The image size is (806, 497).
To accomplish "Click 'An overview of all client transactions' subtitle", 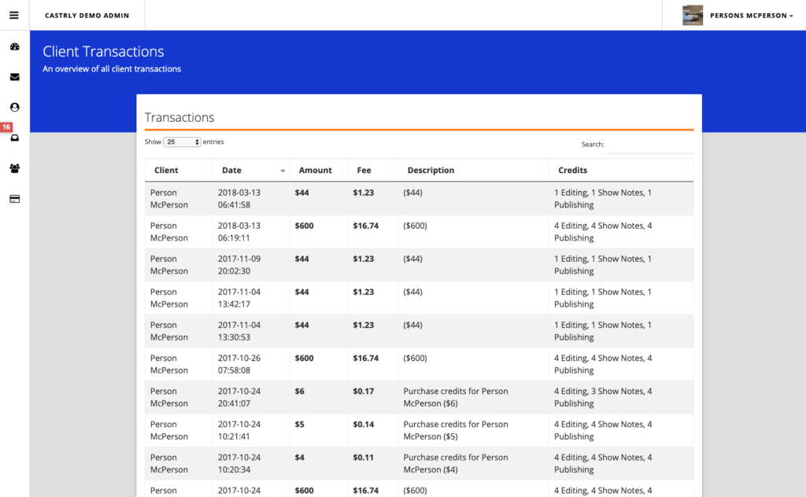I will (x=112, y=68).
